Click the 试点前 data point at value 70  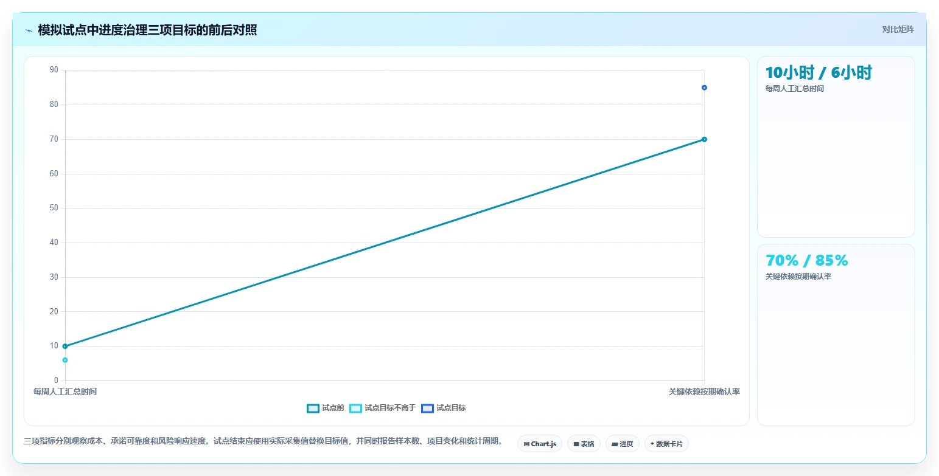point(704,139)
